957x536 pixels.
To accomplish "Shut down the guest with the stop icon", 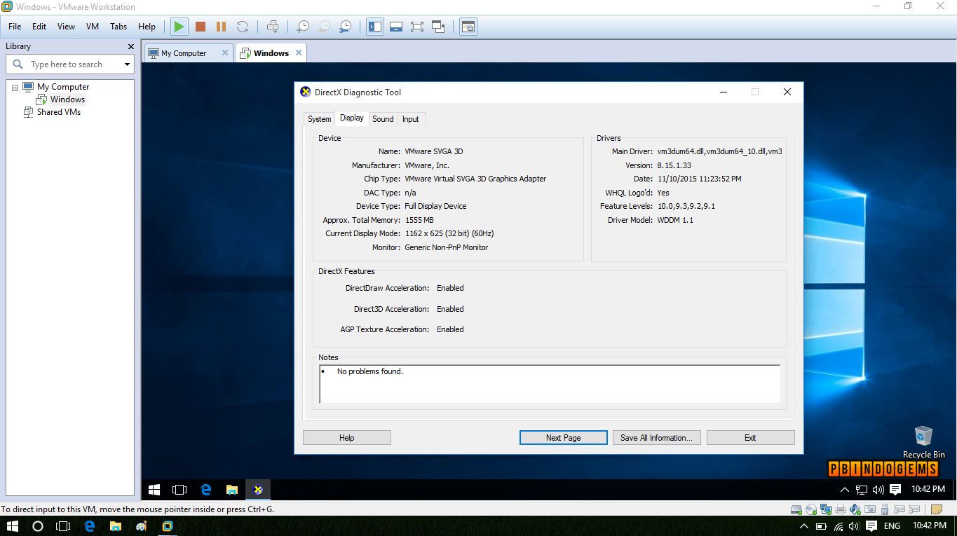I will tap(201, 27).
